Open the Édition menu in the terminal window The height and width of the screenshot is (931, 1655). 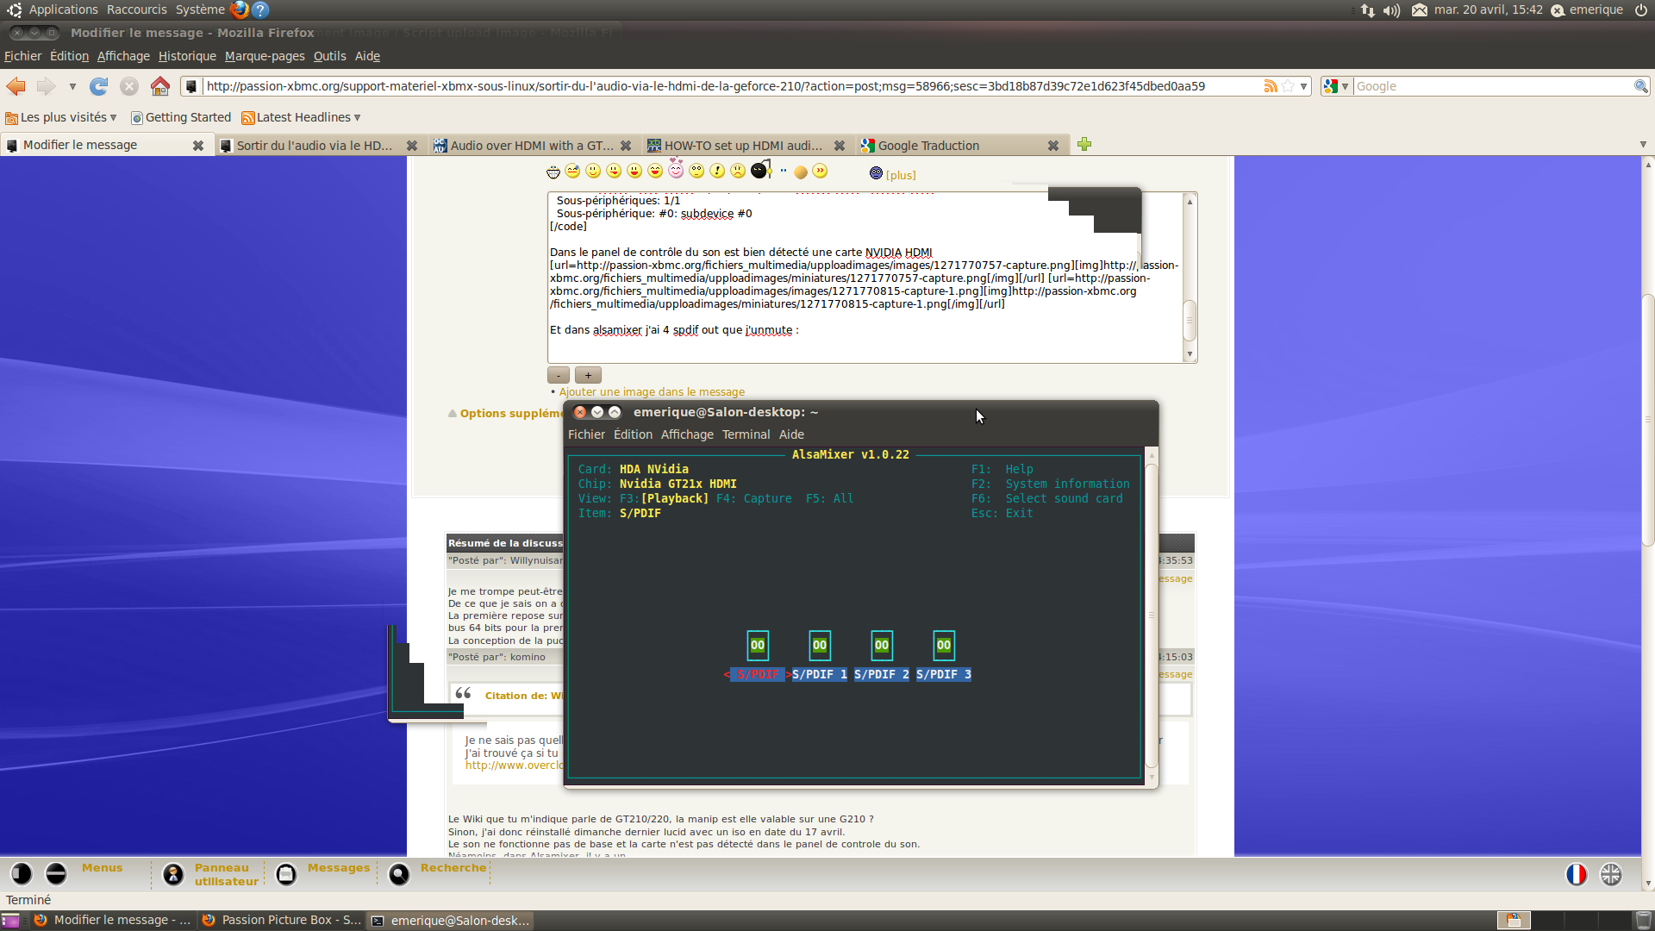tap(633, 434)
